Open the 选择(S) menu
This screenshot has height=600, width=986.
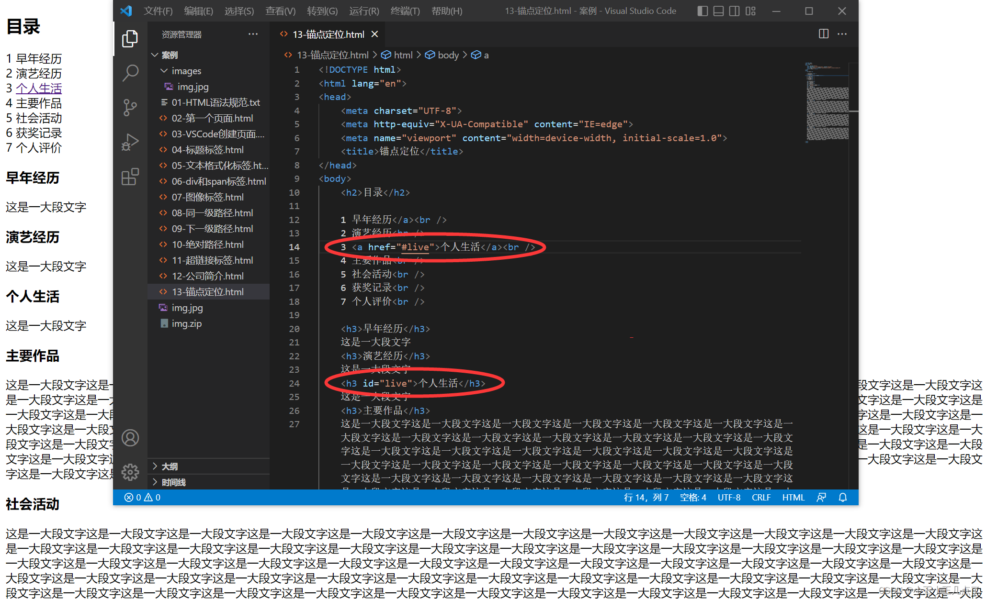tap(239, 11)
